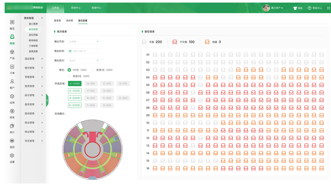The width and height of the screenshot is (331, 185).
Task: Open the 演出节目 dropdown
Action: 84,41
